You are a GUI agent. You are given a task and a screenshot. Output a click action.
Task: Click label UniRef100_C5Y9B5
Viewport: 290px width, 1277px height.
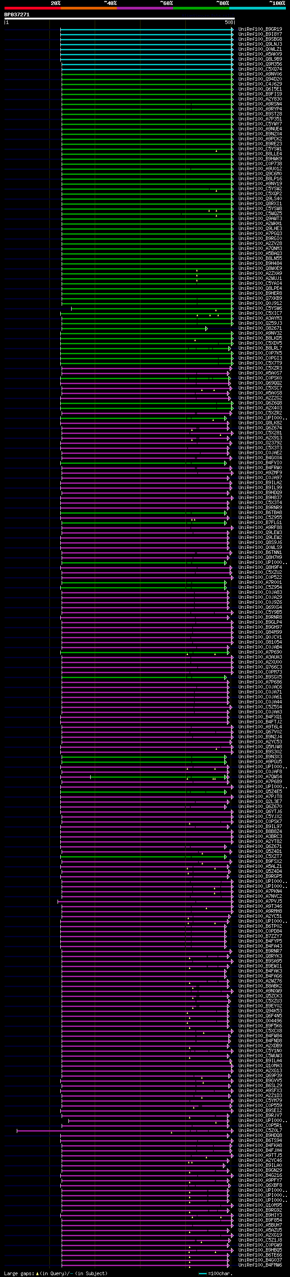point(260,612)
